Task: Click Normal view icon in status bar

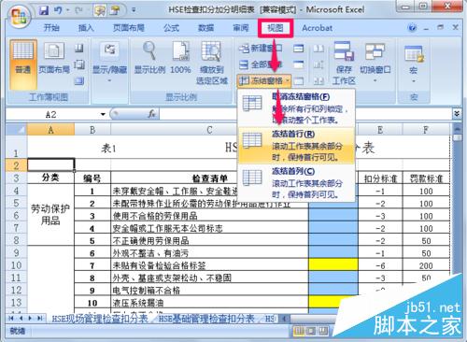Action: [x=299, y=331]
